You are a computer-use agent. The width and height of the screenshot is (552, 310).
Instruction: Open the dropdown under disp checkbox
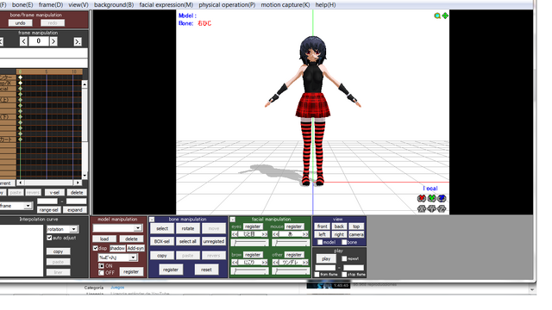pyautogui.click(x=133, y=257)
